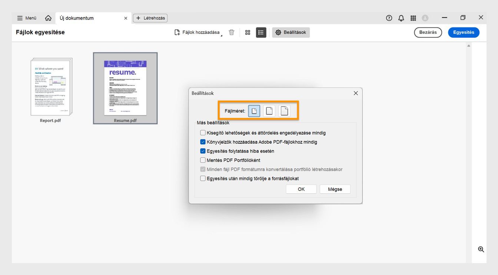498x275 pixels.
Task: Select the Resume.pdf thumbnail
Action: (x=125, y=88)
